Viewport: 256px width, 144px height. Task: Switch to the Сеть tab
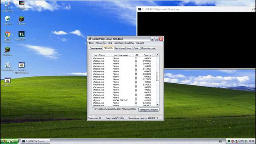coord(136,48)
